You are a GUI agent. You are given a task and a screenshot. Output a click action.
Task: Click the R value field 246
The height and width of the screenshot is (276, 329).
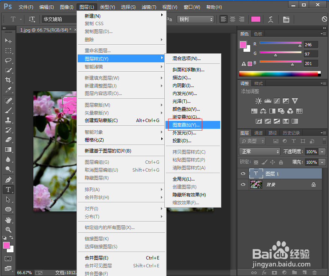click(x=311, y=45)
